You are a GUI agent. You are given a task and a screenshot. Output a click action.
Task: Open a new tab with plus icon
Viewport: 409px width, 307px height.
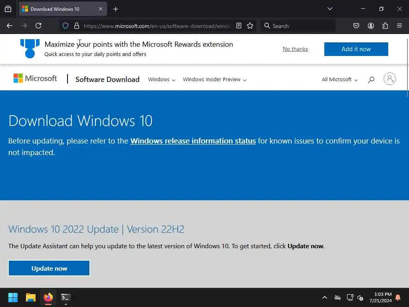115,9
